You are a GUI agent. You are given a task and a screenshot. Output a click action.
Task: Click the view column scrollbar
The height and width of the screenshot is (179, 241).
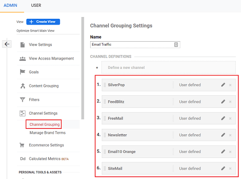(x=83, y=68)
